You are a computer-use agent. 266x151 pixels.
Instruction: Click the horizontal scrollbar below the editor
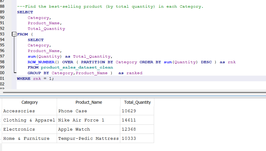(134, 92)
